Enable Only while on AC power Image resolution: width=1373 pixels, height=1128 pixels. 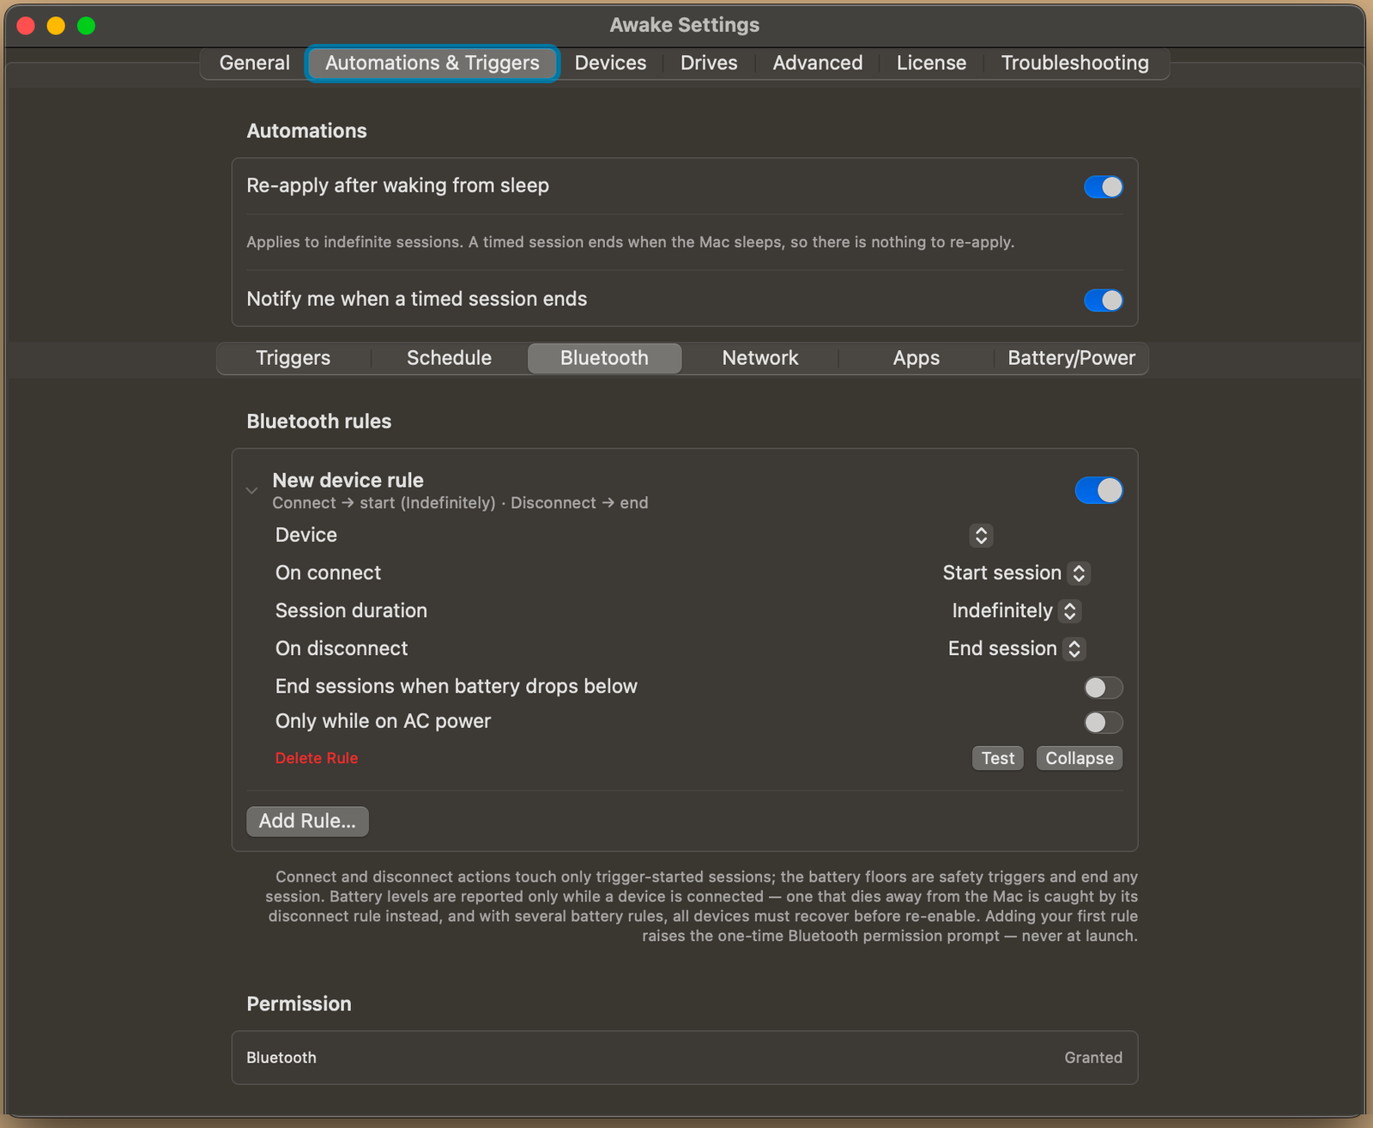pos(1103,723)
